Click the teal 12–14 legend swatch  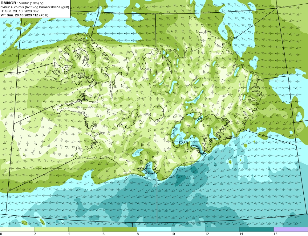point(222,229)
